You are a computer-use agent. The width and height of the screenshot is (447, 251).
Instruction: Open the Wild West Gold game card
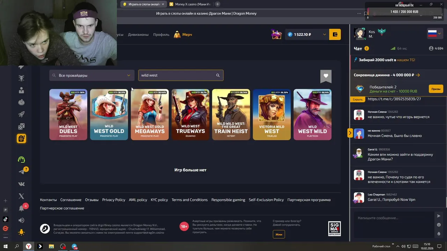point(109,115)
